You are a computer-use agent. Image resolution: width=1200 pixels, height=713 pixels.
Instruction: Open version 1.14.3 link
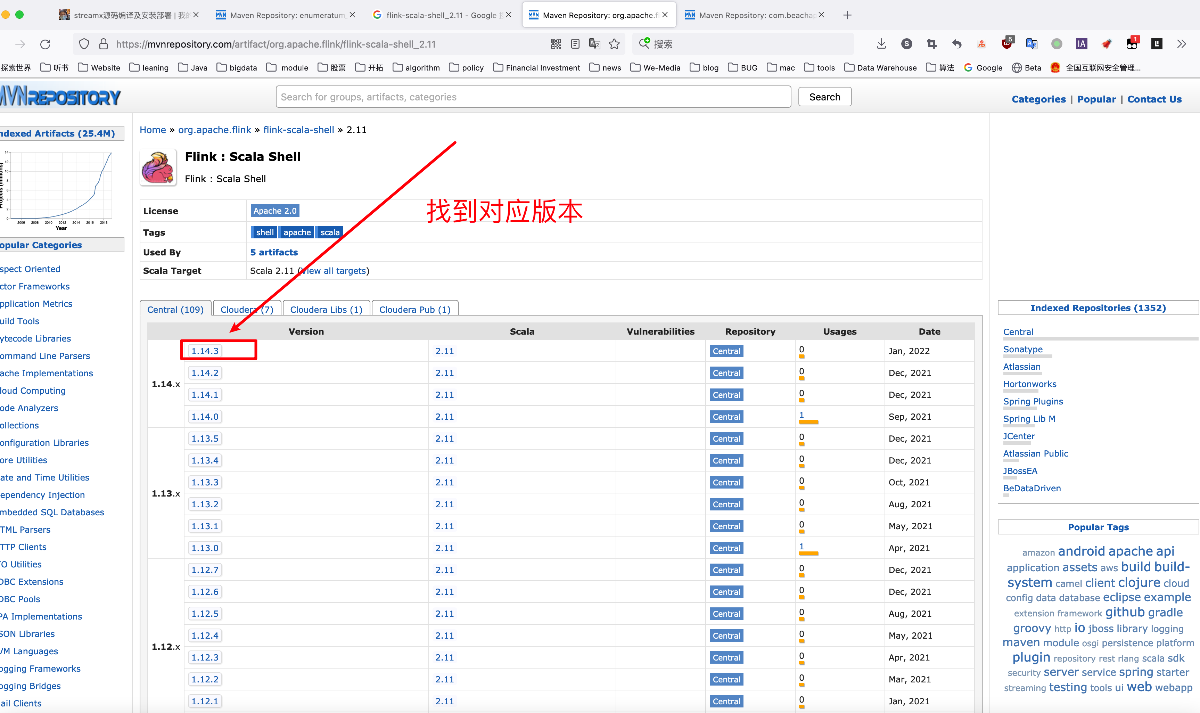point(205,351)
